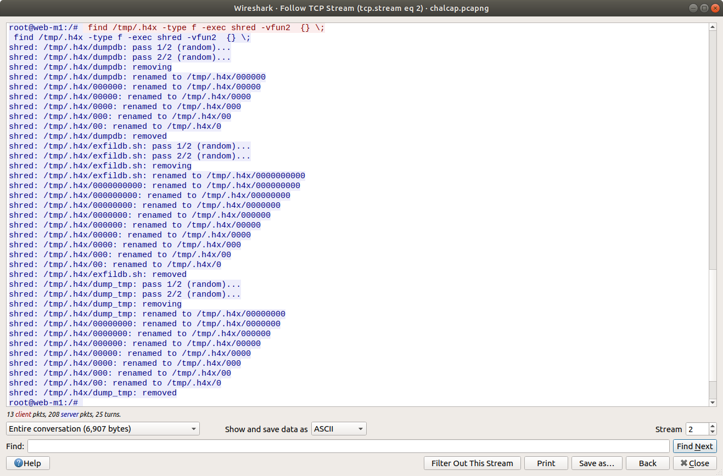Click the red find shred command line

[206, 28]
